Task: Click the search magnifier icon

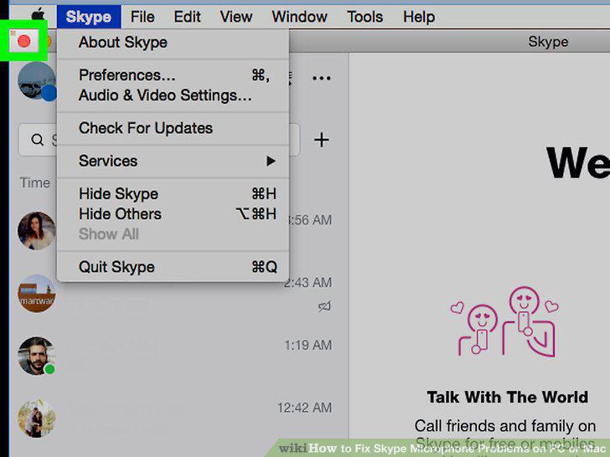Action: tap(38, 140)
